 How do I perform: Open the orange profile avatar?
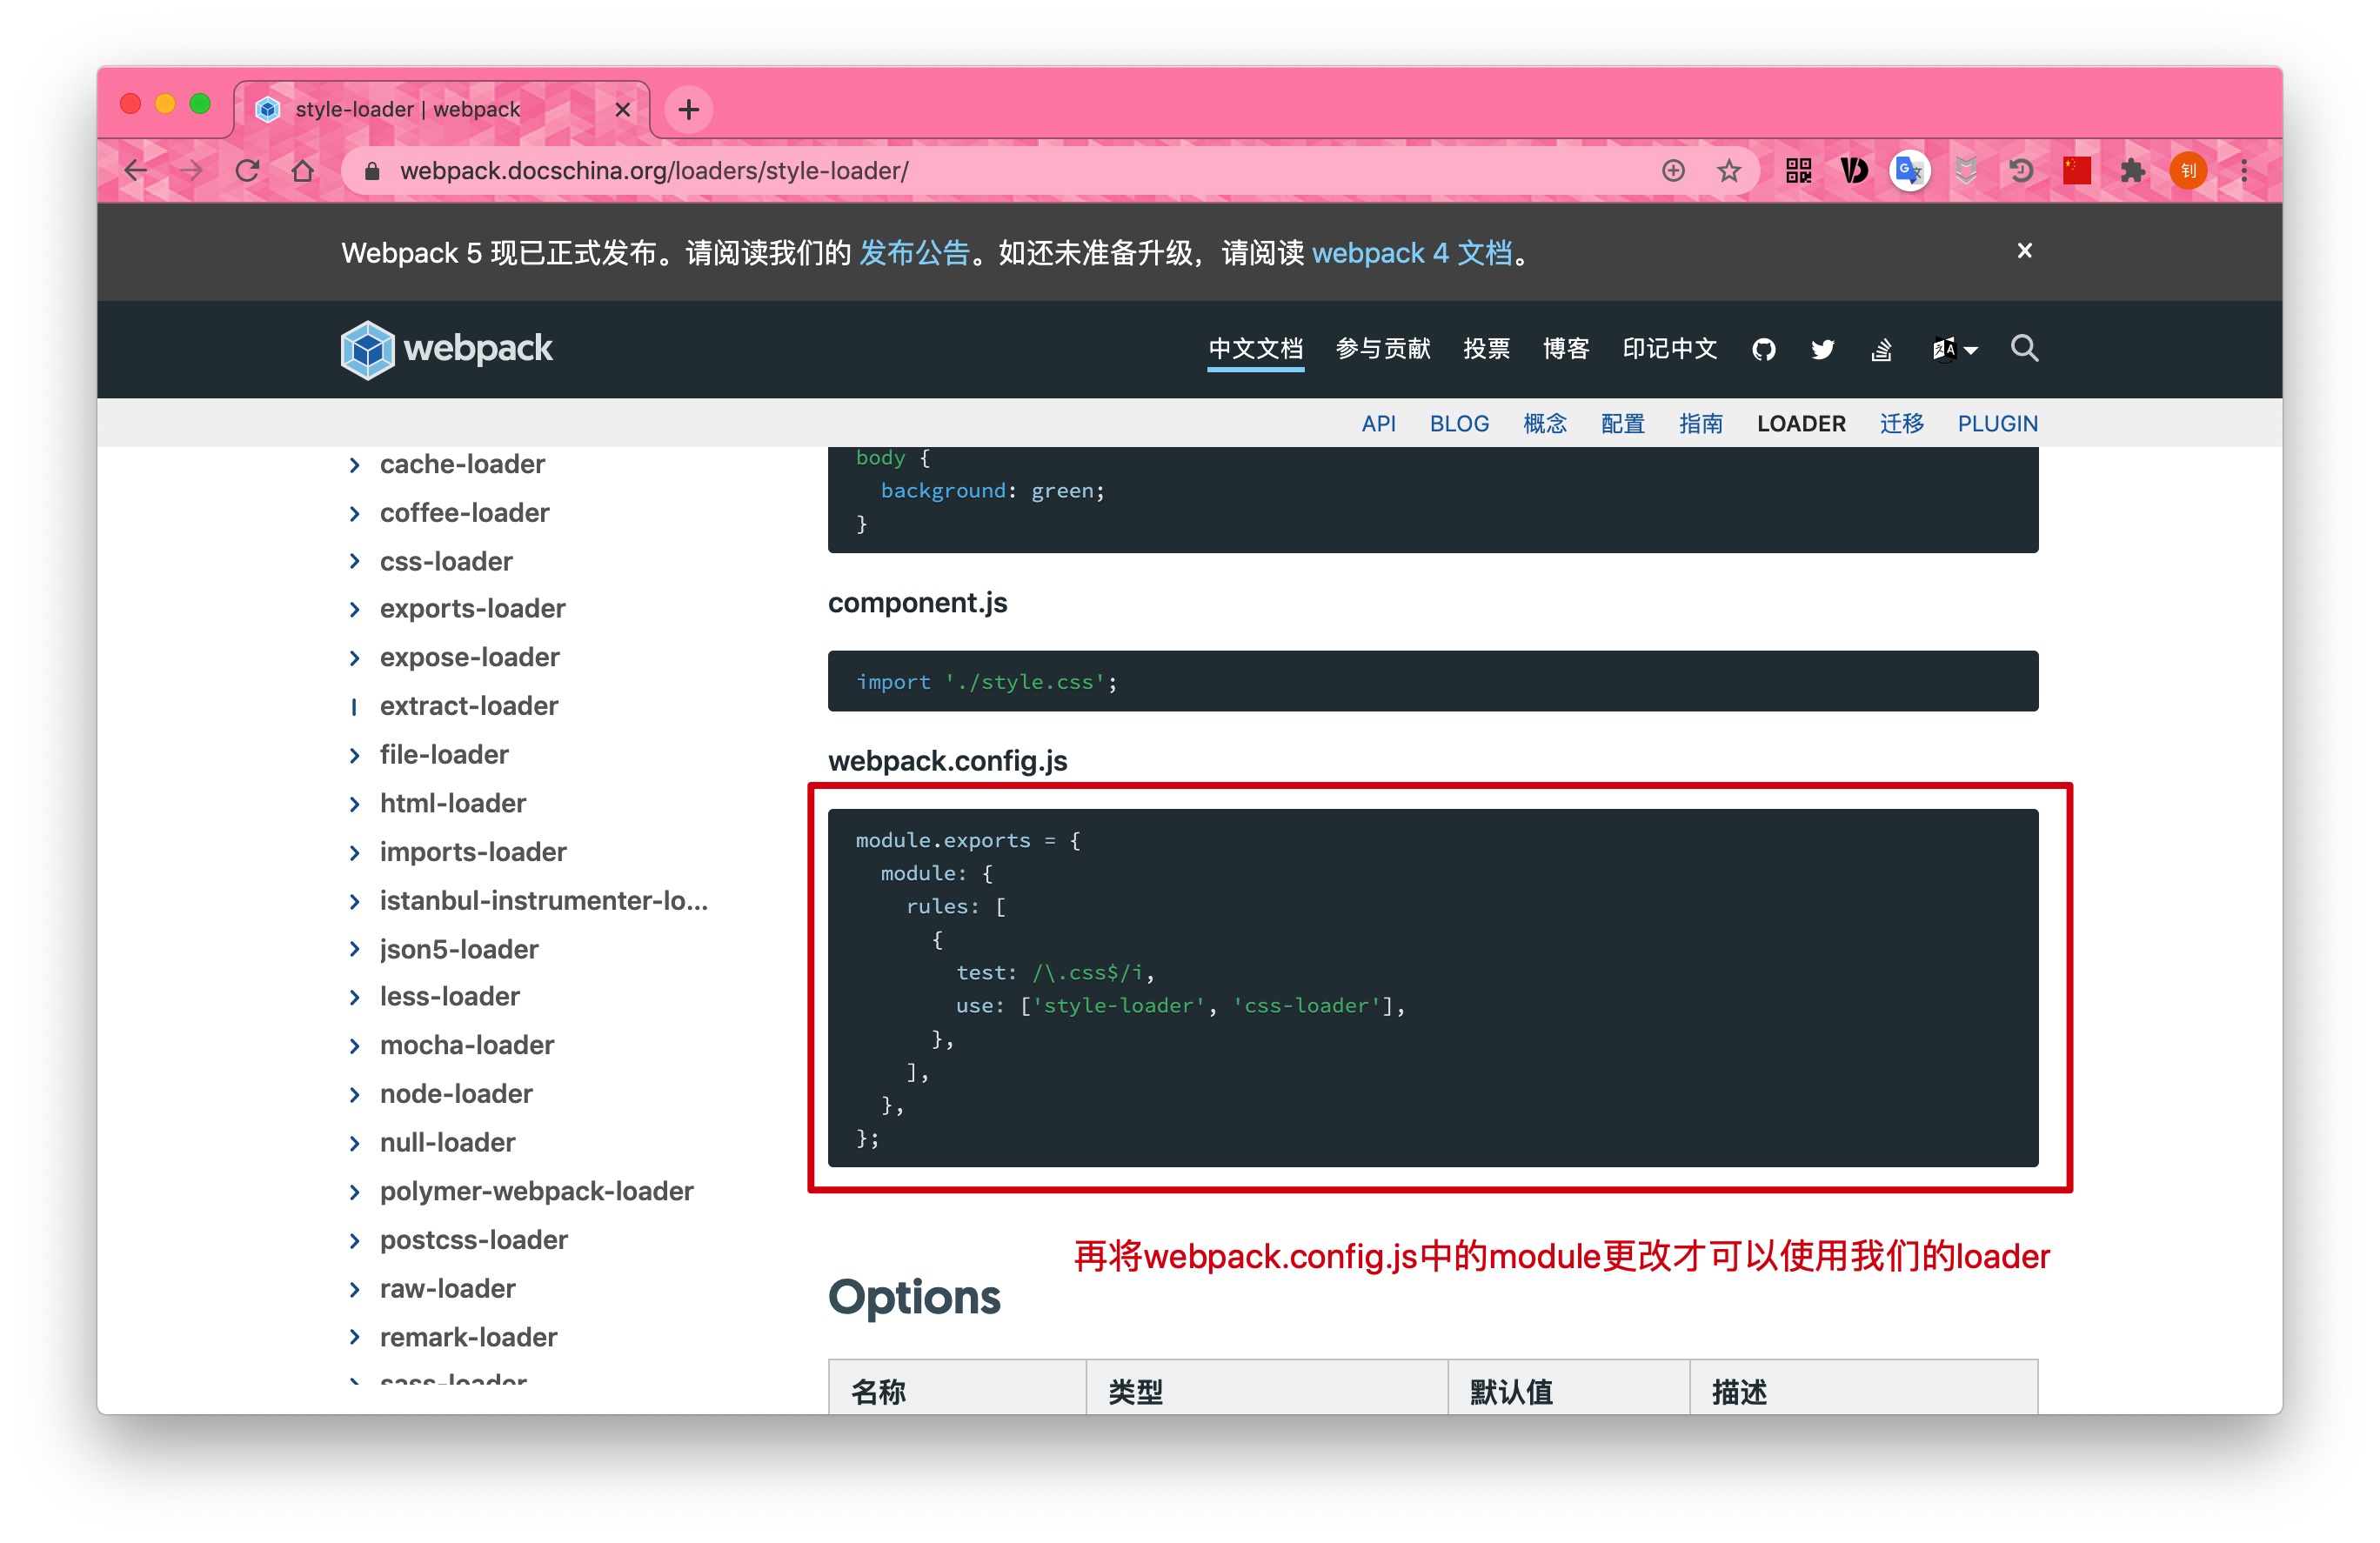tap(2188, 171)
